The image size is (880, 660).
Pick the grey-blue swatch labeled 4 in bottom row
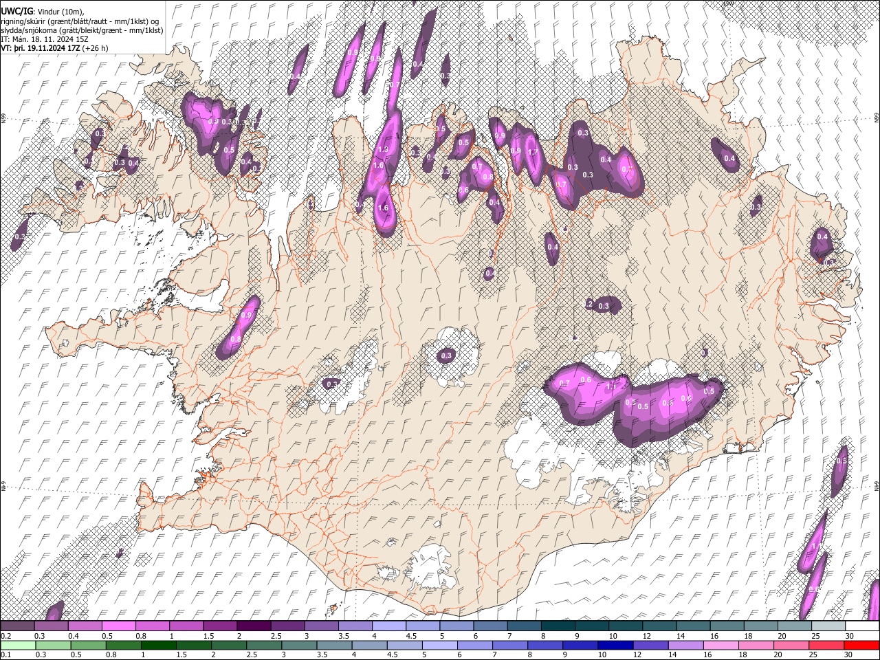(369, 645)
